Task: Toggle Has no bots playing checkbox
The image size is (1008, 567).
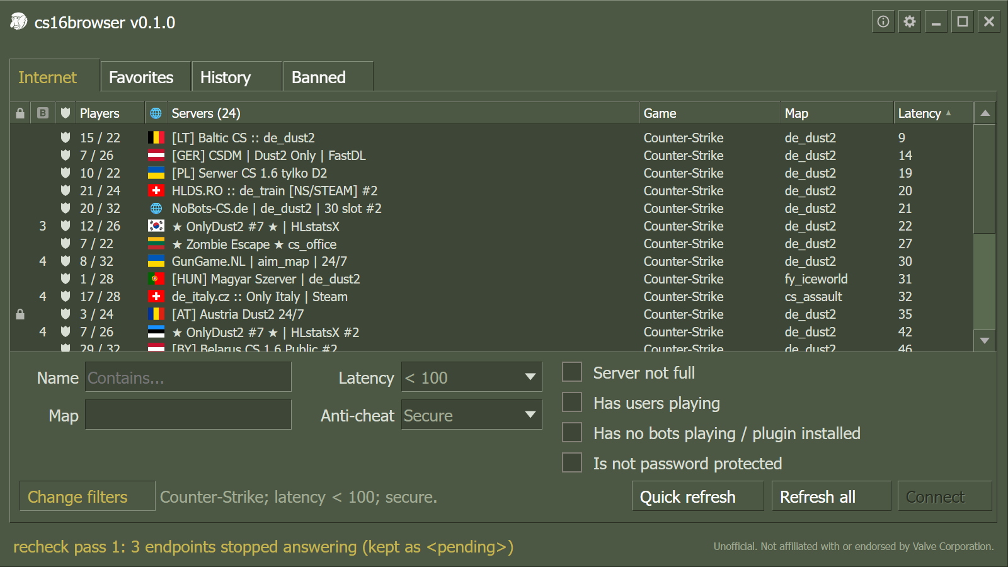Action: click(572, 432)
